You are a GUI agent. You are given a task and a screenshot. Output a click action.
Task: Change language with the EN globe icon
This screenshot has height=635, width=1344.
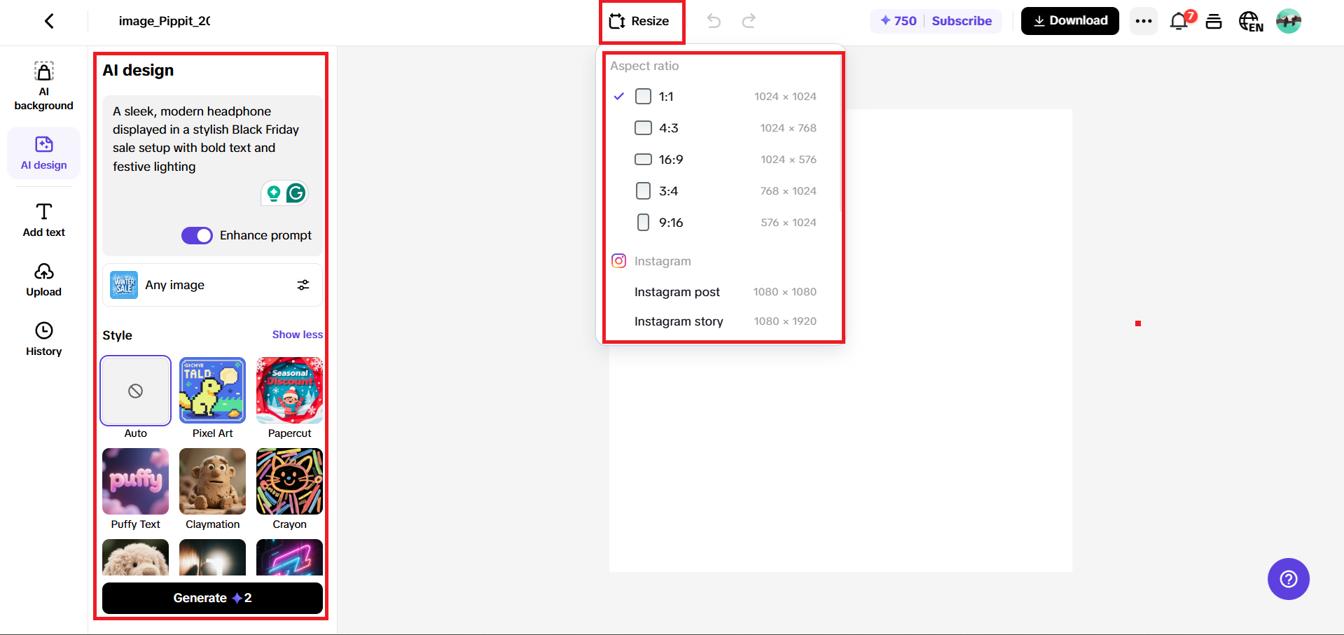1251,22
